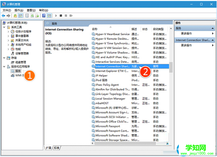Viewport: 217px width, 157px height.
Task: Click the vertical scrollbar up arrow
Action: point(171,29)
